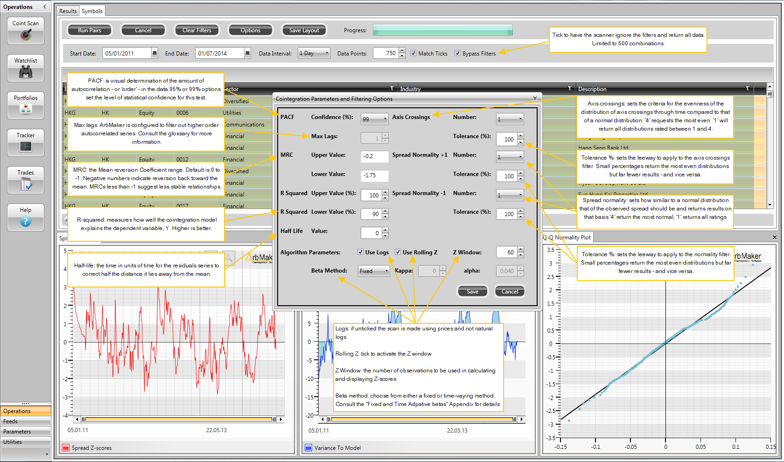This screenshot has width=784, height=462.
Task: Cancel the cointegration parameters dialog
Action: [x=510, y=291]
